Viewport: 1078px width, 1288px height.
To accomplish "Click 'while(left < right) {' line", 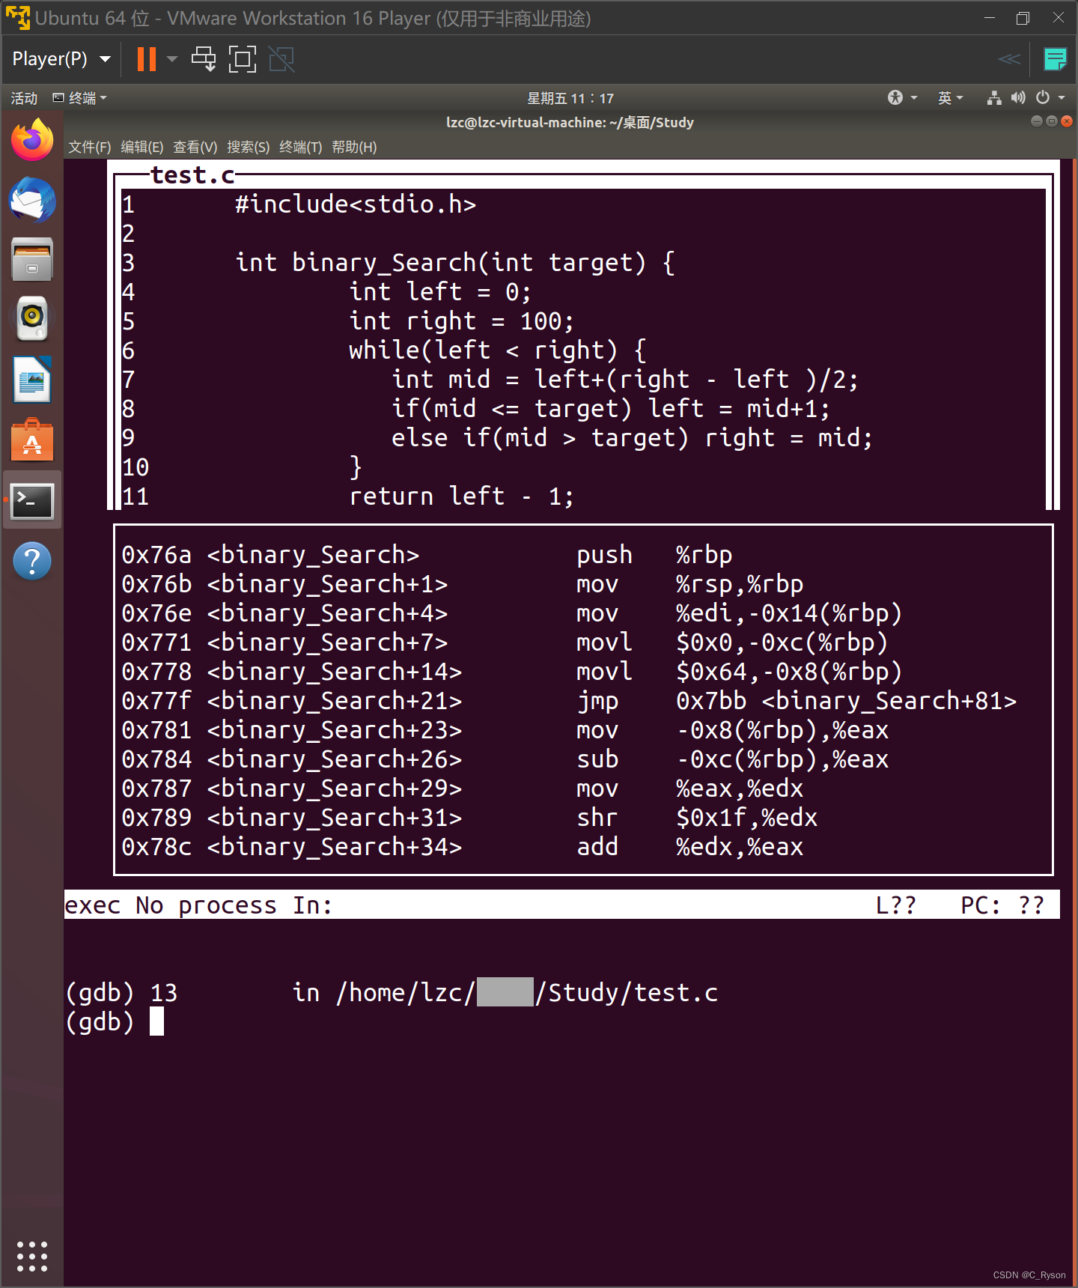I will (497, 350).
